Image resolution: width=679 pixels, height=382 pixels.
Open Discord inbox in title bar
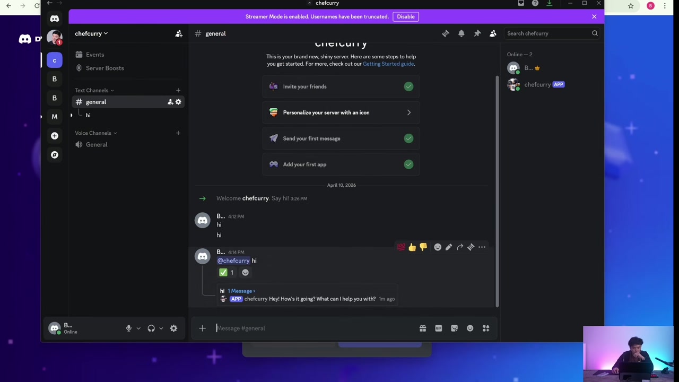tap(521, 3)
